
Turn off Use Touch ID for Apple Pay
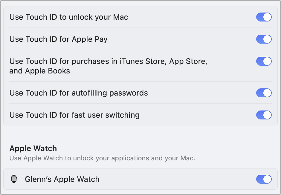(x=264, y=39)
